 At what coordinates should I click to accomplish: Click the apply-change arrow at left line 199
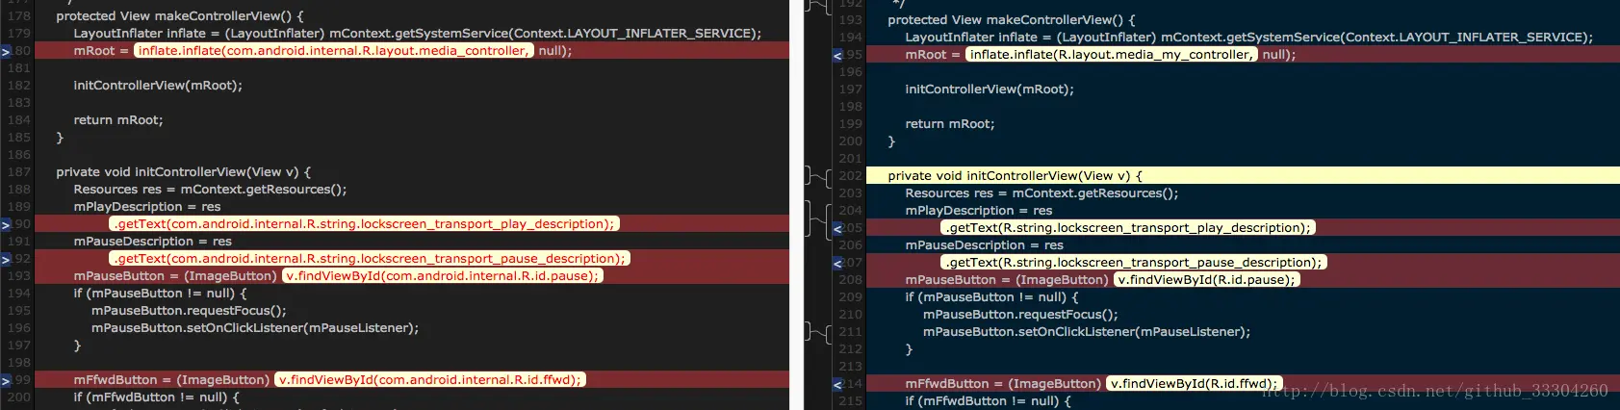[x=6, y=380]
